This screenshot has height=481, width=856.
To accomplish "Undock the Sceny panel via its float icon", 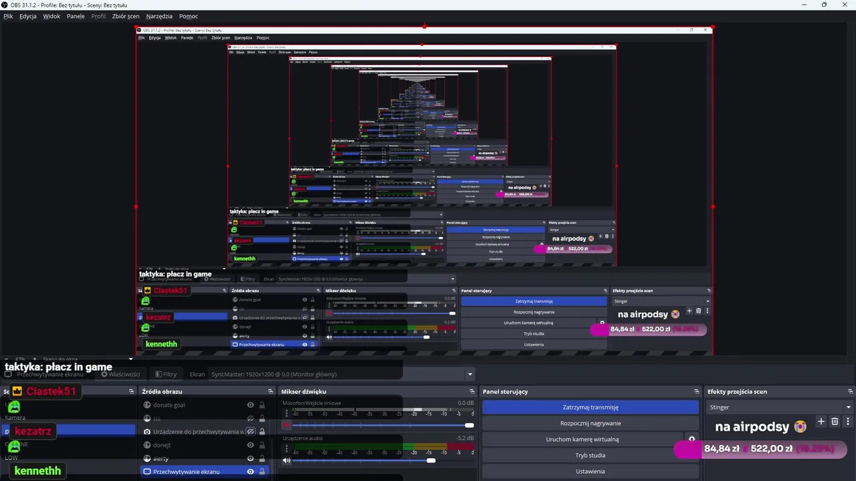I will [x=132, y=391].
